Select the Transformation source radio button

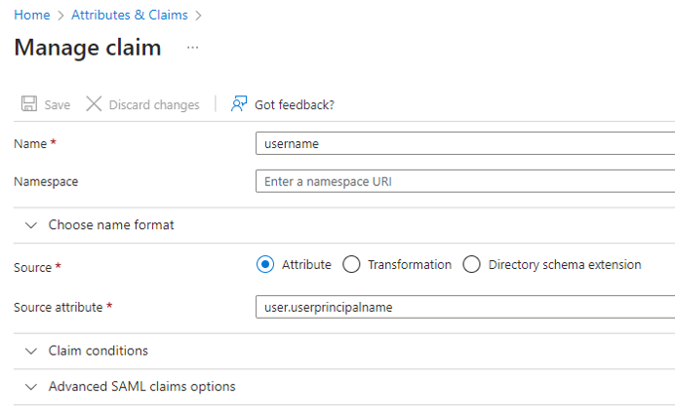pos(352,264)
